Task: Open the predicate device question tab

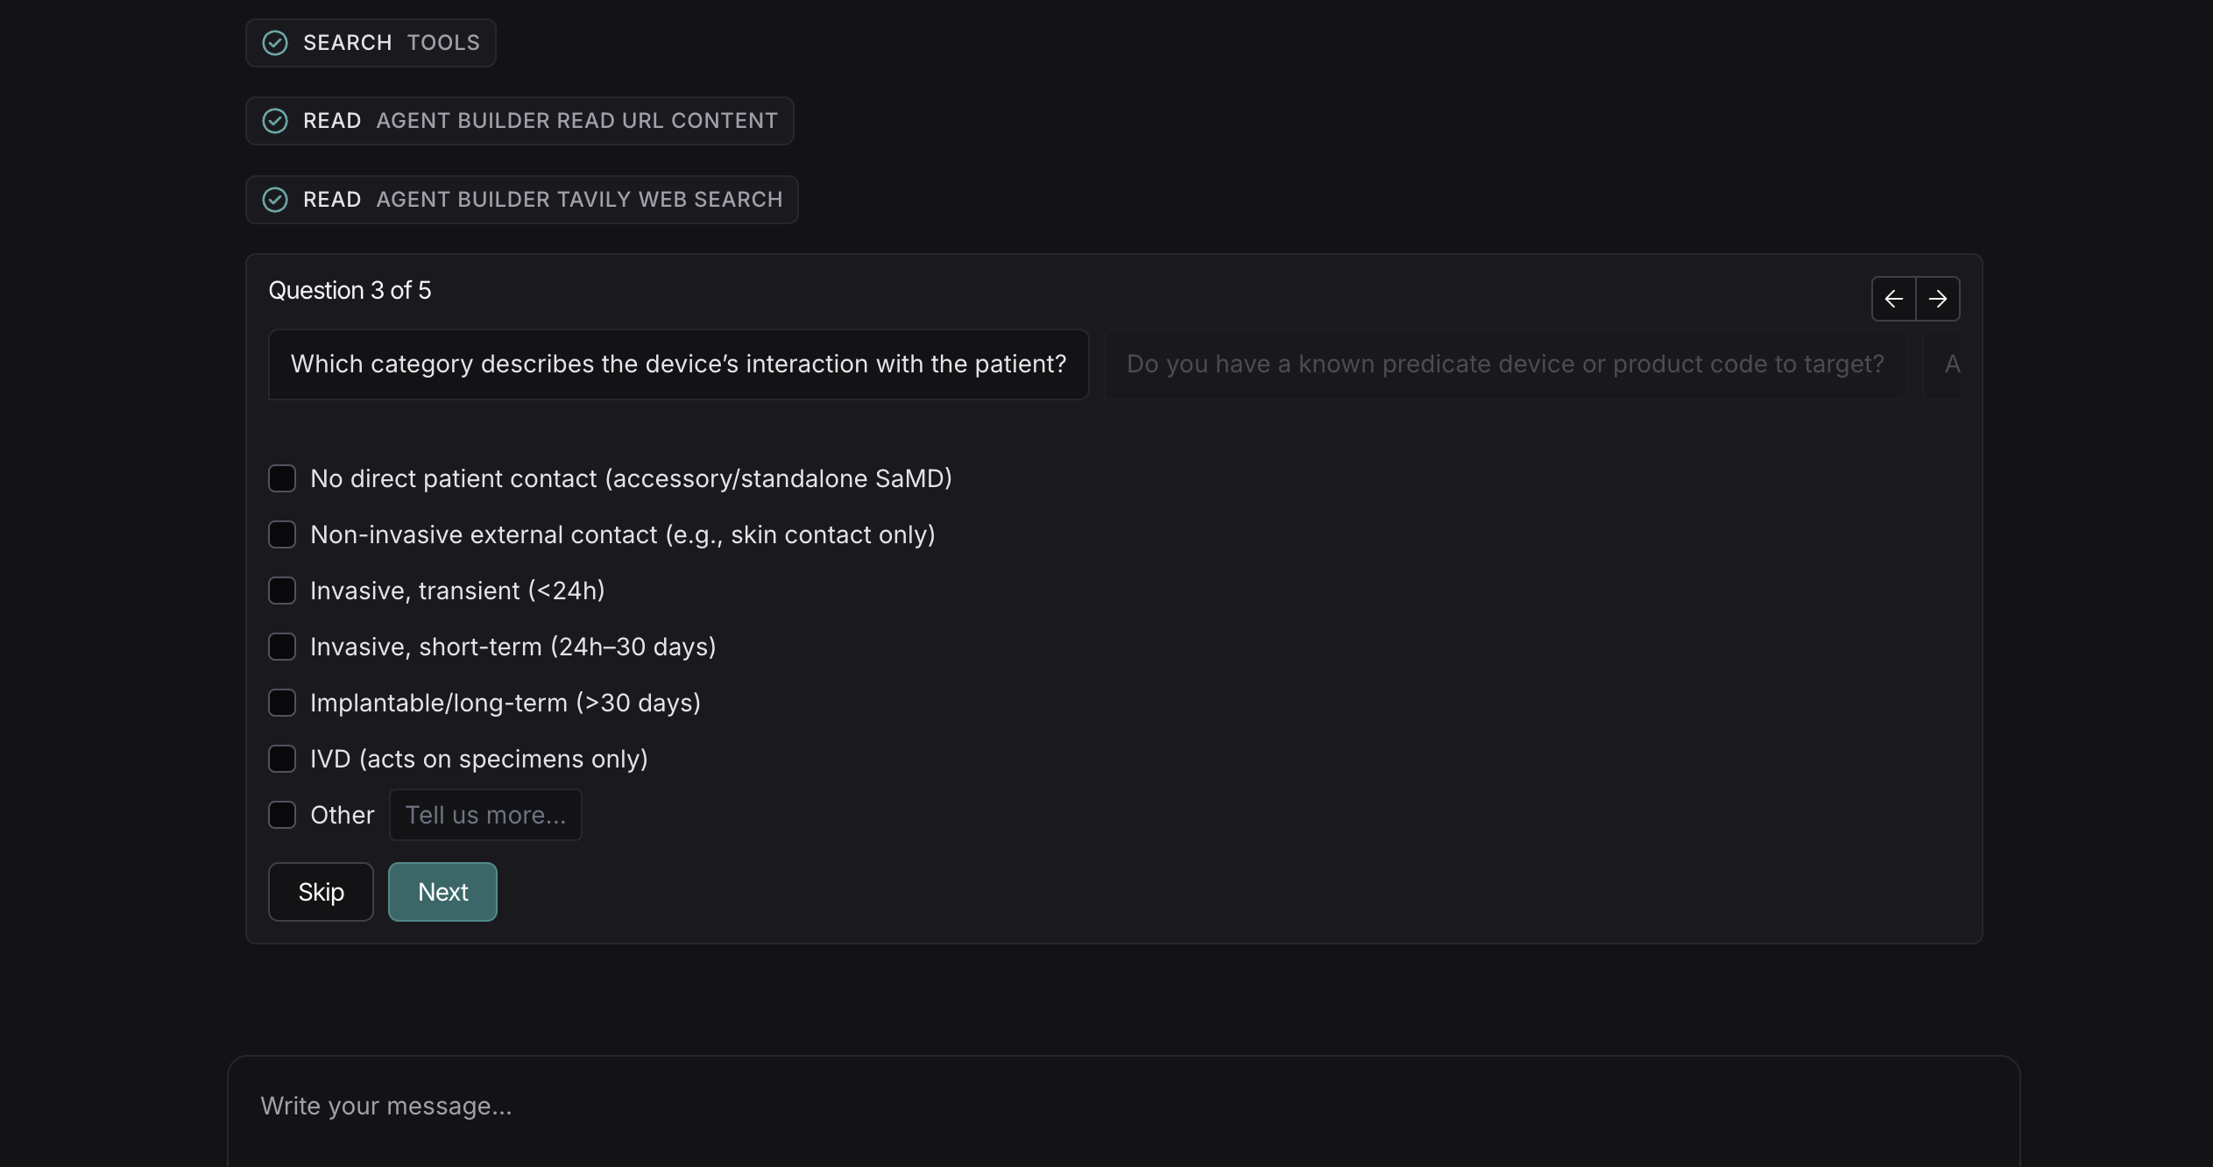Action: pyautogui.click(x=1504, y=364)
